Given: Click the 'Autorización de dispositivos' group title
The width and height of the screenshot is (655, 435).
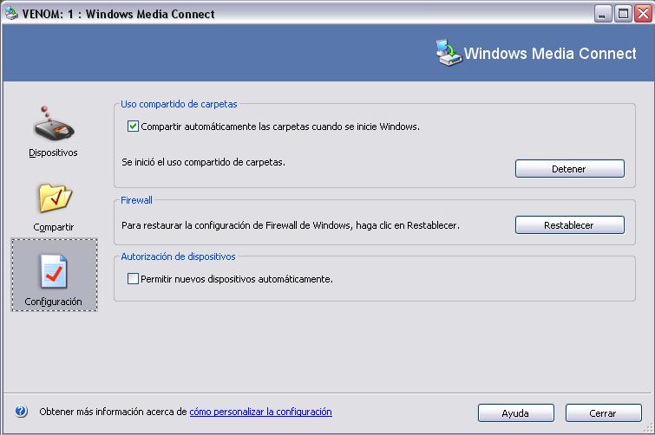Looking at the screenshot, I should click(178, 256).
